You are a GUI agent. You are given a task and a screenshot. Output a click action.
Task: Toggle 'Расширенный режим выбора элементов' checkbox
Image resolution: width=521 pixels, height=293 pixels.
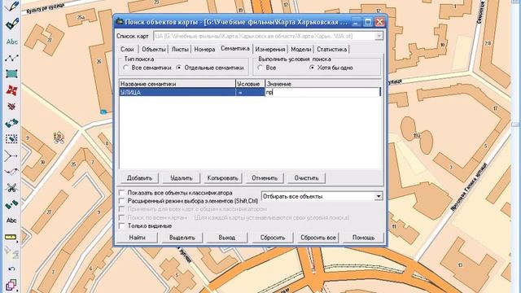click(x=122, y=201)
